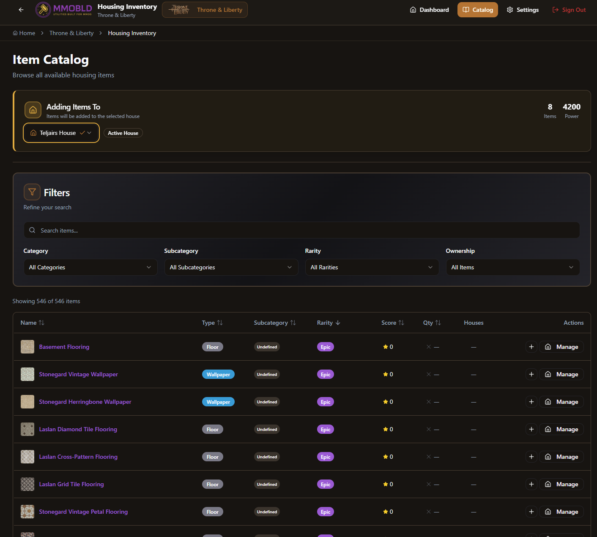This screenshot has height=537, width=597.
Task: Expand the All Subcategories dropdown
Action: (x=231, y=267)
